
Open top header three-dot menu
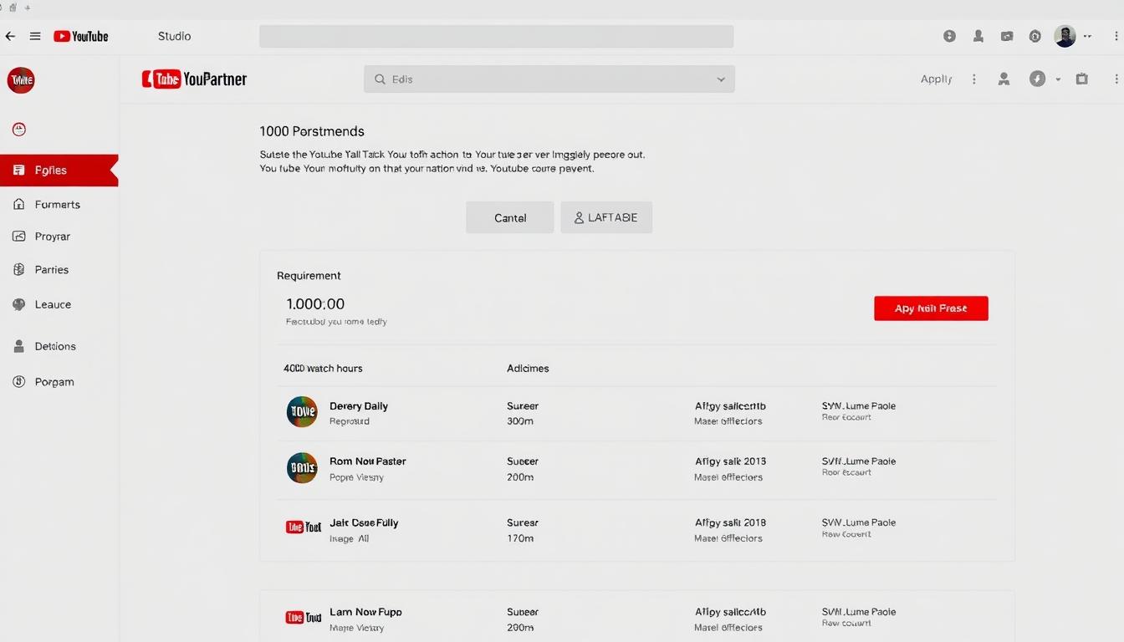(x=1116, y=36)
